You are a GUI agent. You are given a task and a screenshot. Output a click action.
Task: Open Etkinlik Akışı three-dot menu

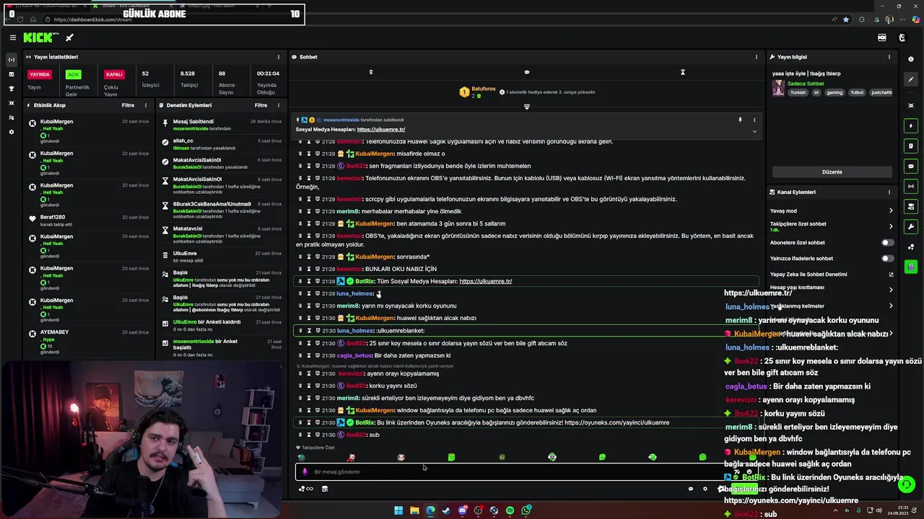pyautogui.click(x=146, y=105)
